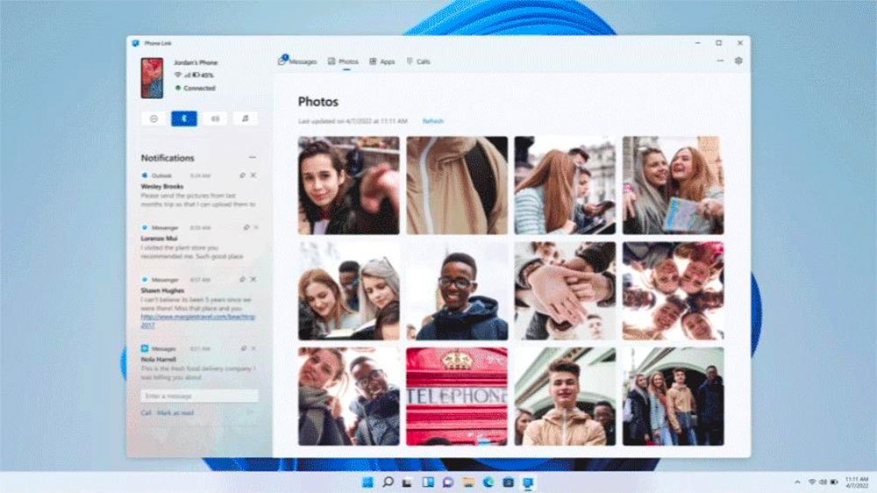Viewport: 877px width, 493px height.
Task: Open the margiestravel link in message
Action: point(197,321)
